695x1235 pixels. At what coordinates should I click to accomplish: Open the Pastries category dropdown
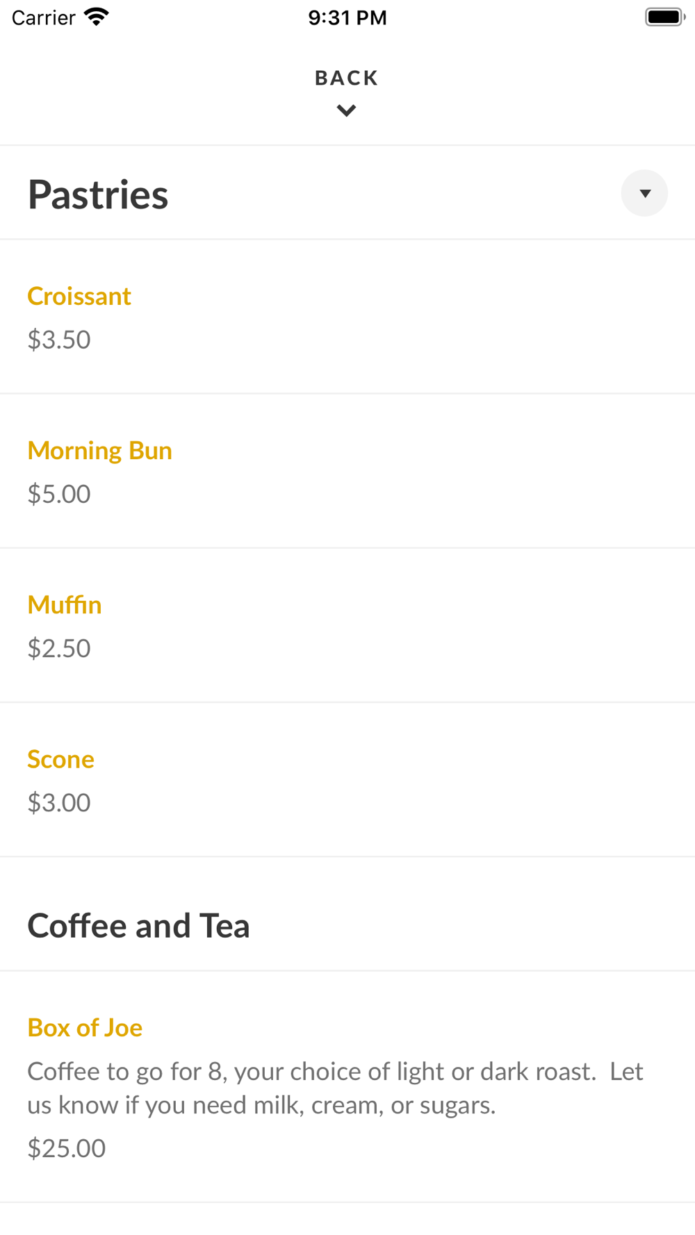(x=644, y=193)
